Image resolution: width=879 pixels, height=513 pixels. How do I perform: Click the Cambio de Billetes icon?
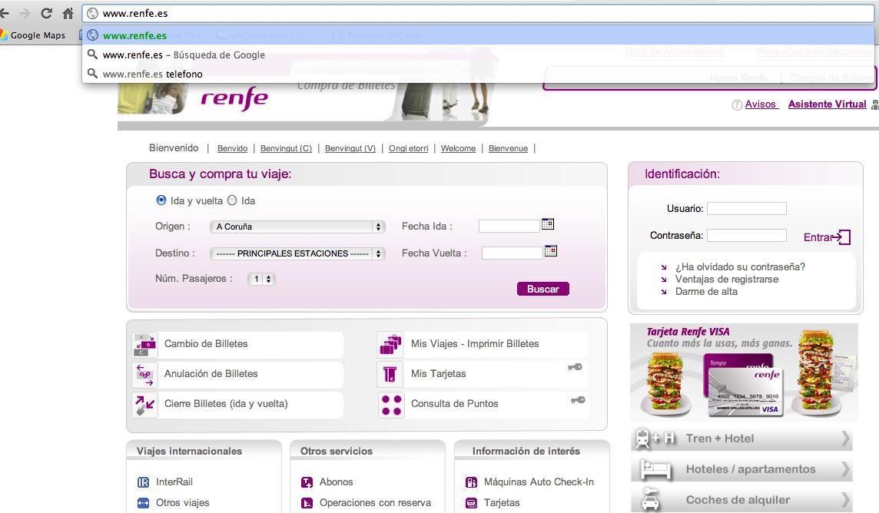pyautogui.click(x=144, y=345)
